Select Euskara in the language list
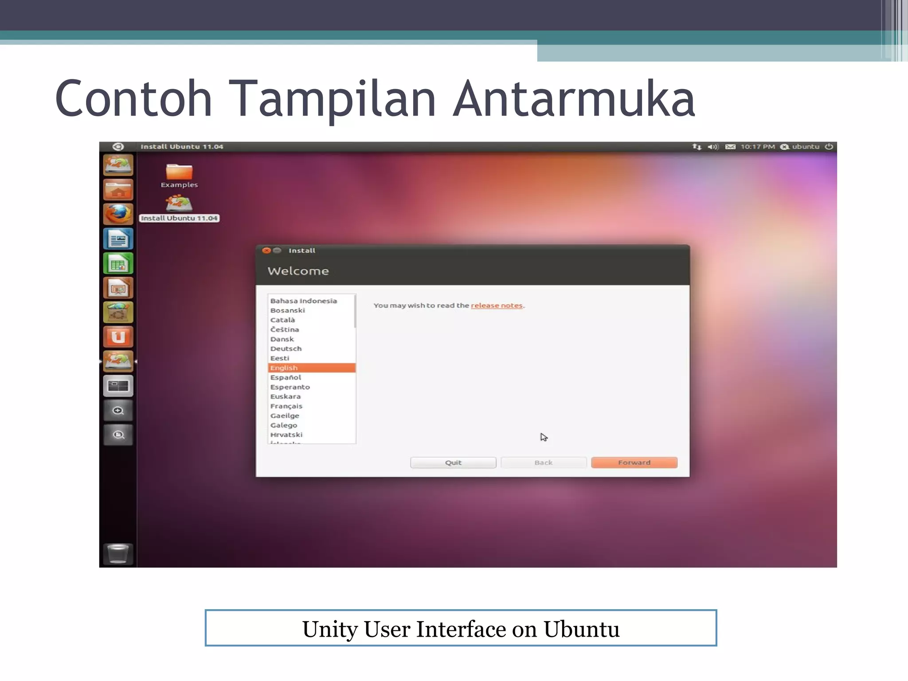The image size is (908, 681). (311, 396)
